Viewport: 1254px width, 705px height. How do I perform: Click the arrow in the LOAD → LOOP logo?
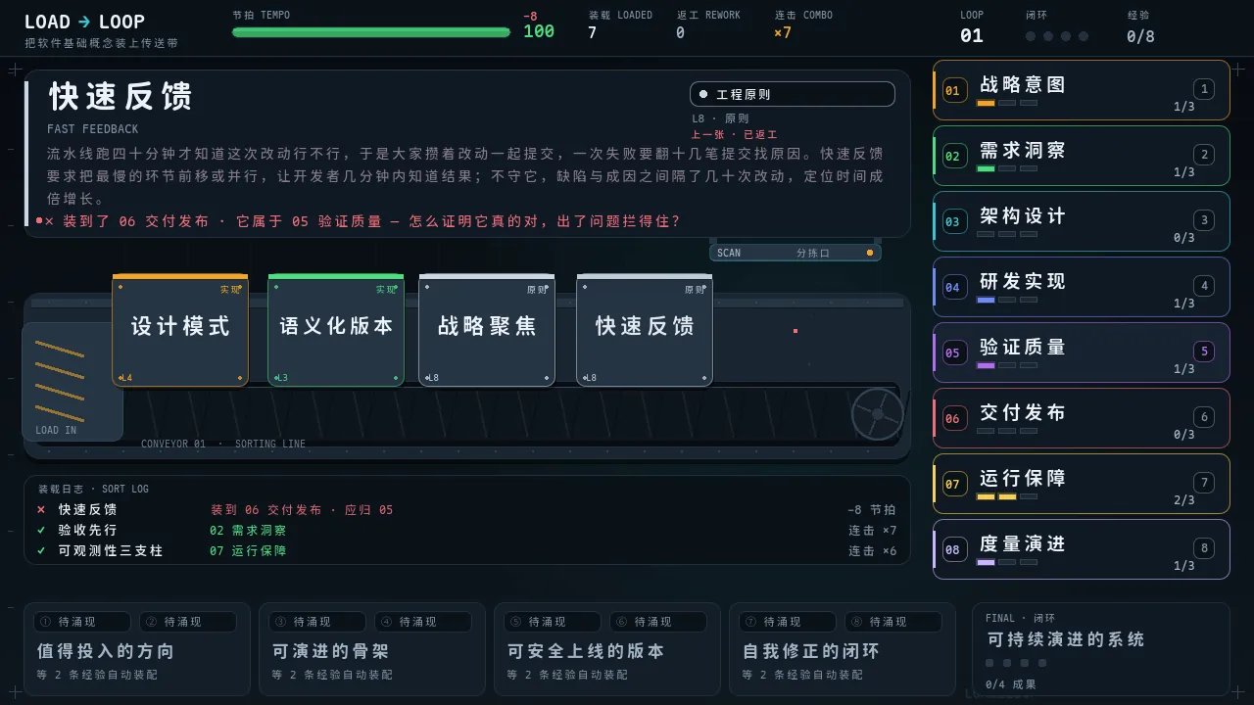[x=84, y=22]
